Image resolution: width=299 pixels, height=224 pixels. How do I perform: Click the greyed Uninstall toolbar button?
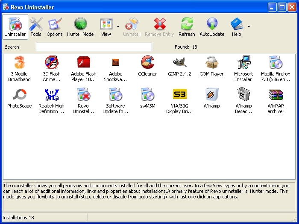[132, 27]
